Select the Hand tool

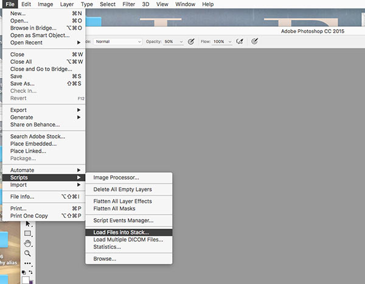click(x=27, y=243)
